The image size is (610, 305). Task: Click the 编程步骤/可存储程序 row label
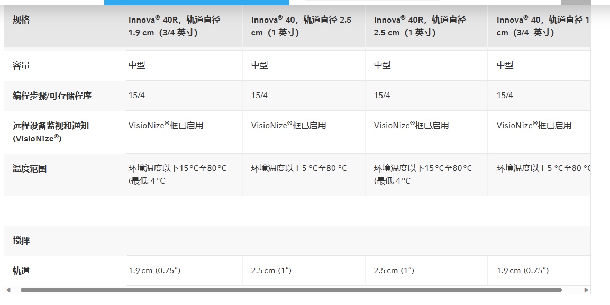click(52, 96)
